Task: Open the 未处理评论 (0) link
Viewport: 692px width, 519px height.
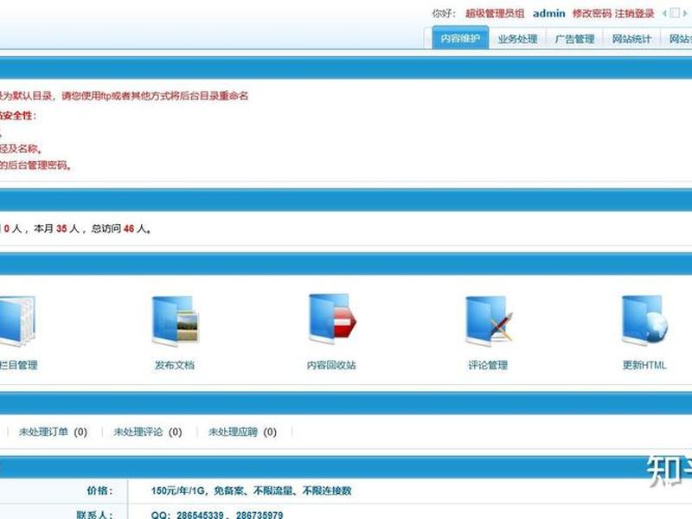Action: coord(148,432)
